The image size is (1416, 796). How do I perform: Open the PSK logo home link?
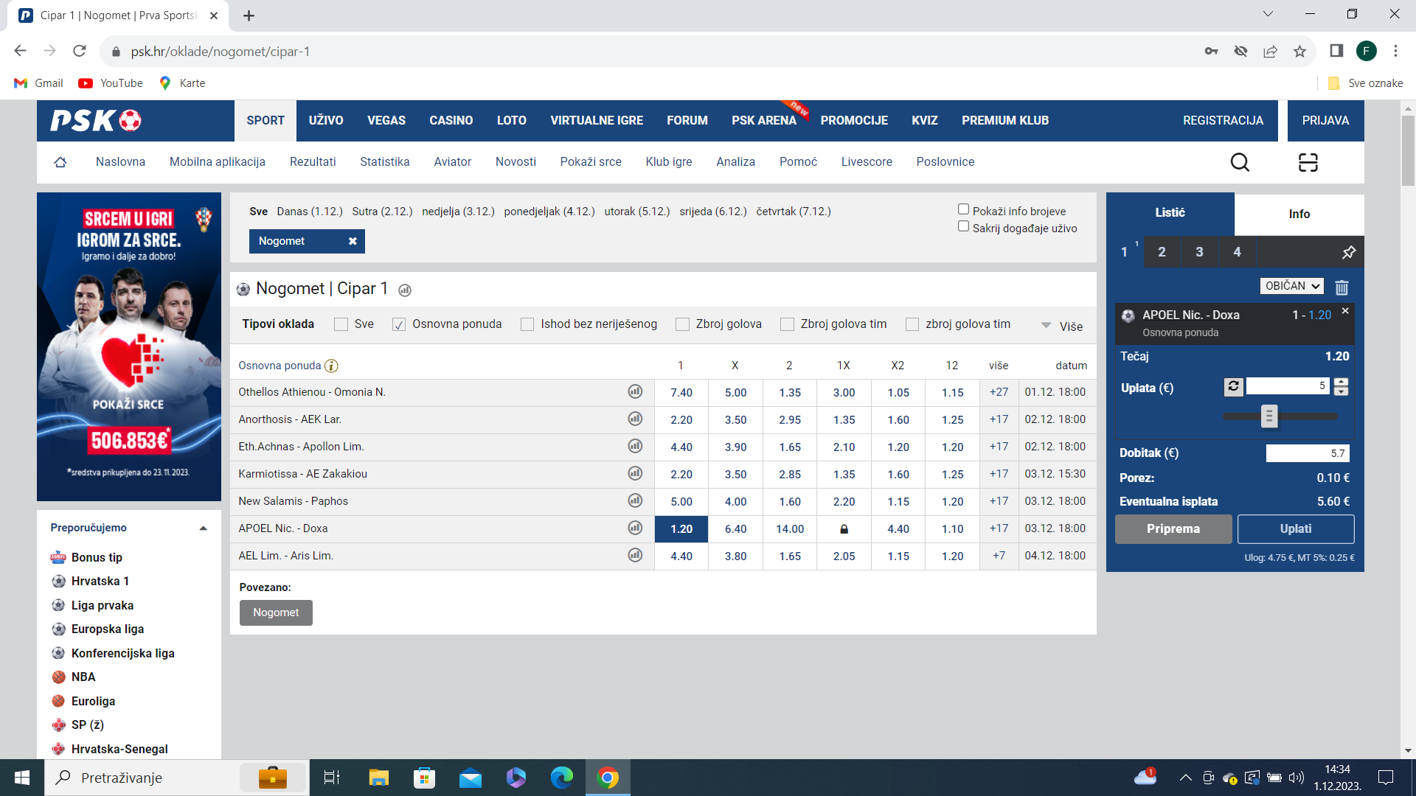coord(96,120)
